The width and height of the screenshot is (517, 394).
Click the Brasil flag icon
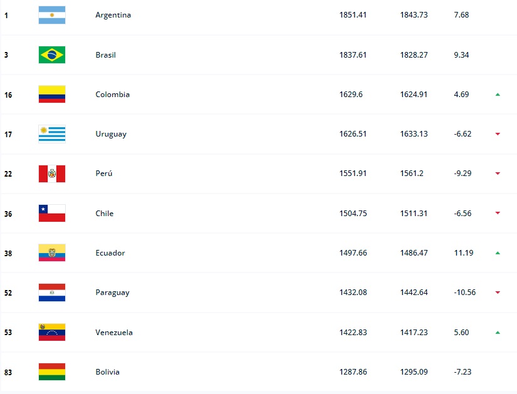coord(52,54)
